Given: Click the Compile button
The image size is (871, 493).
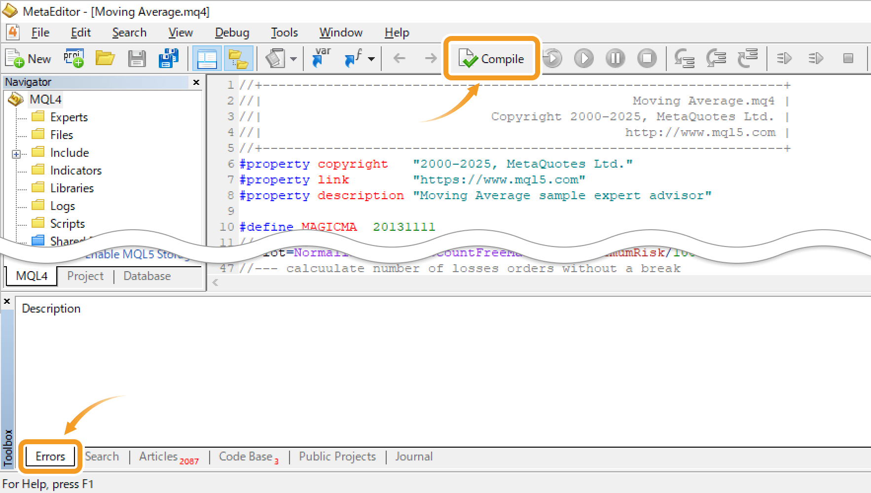Looking at the screenshot, I should click(492, 59).
